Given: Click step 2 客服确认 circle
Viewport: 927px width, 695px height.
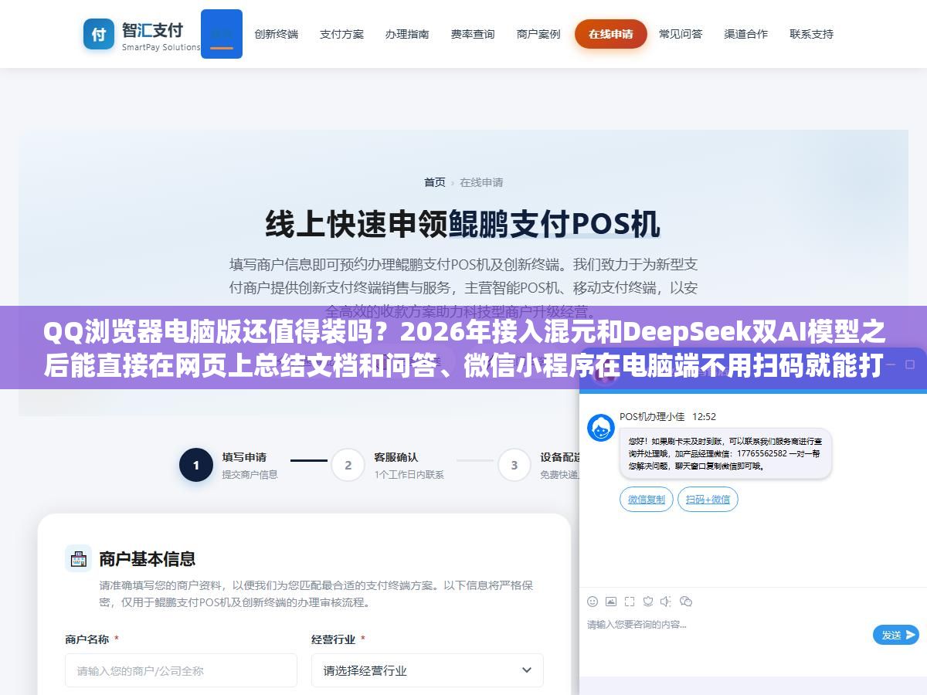Looking at the screenshot, I should click(x=348, y=465).
